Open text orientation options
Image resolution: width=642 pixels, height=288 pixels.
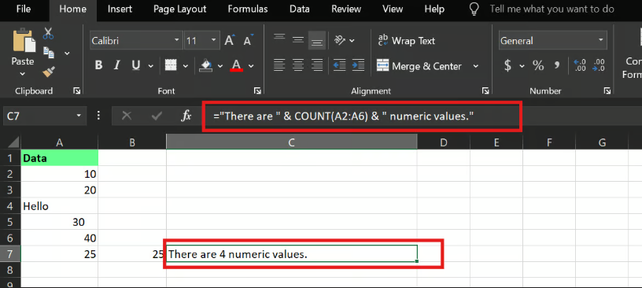coord(344,40)
